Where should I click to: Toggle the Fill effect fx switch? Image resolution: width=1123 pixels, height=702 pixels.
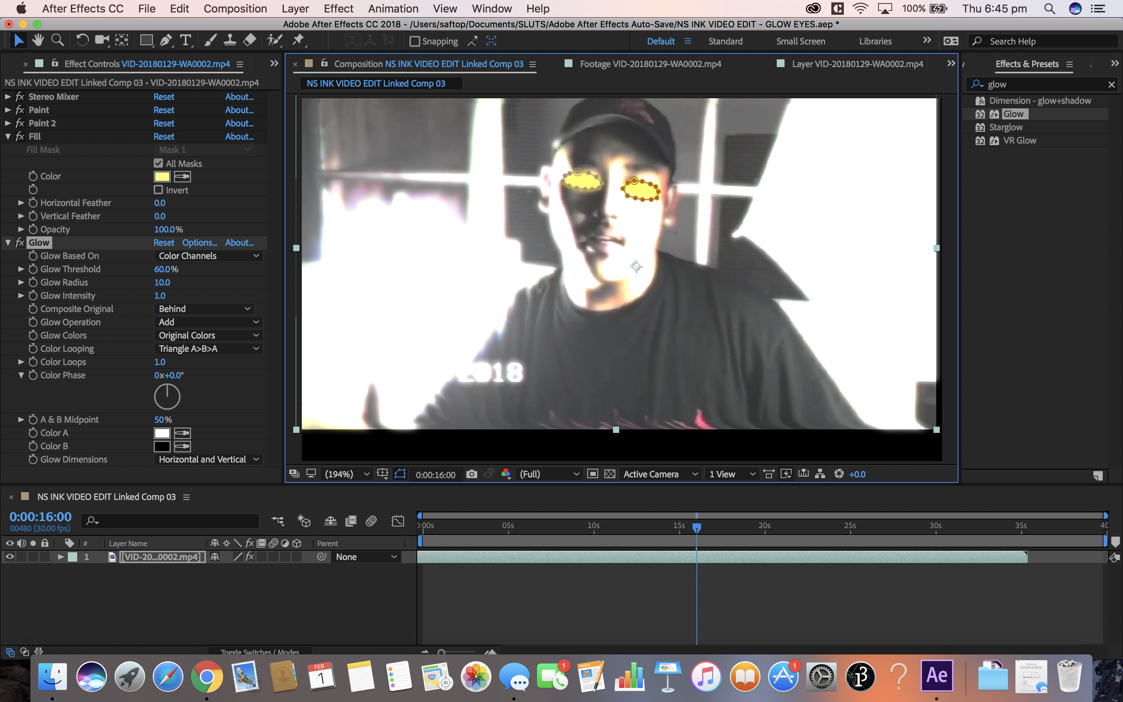(19, 136)
